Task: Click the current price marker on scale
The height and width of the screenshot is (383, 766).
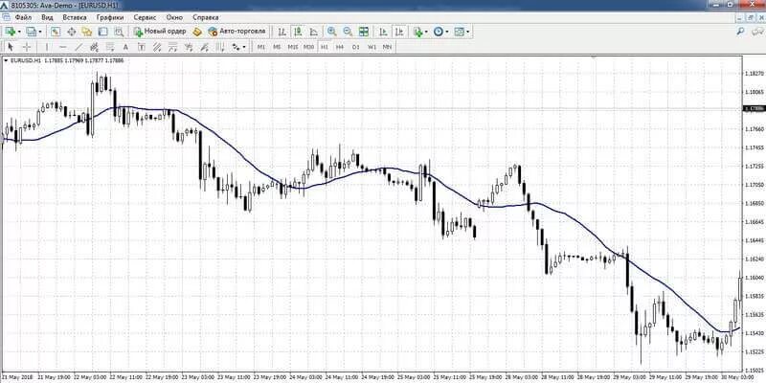Action: pos(754,108)
